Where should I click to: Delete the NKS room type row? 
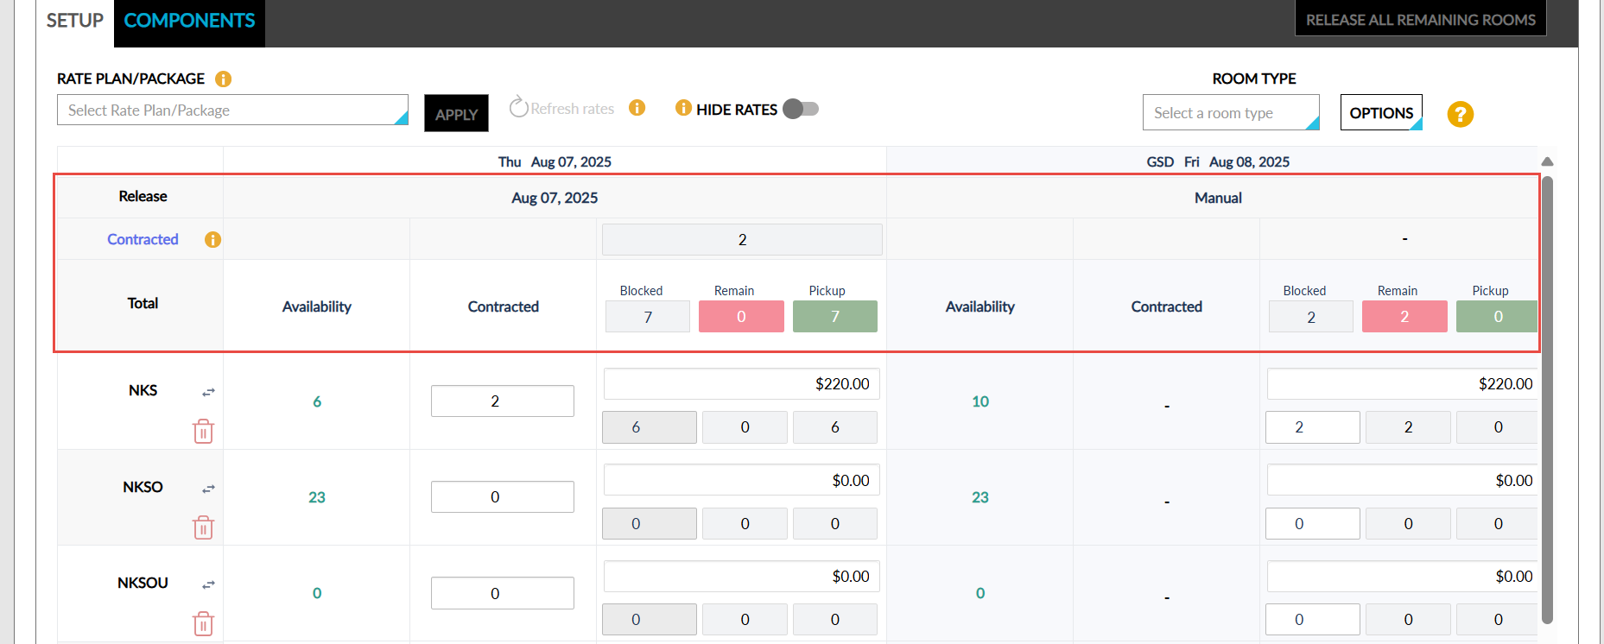click(203, 431)
